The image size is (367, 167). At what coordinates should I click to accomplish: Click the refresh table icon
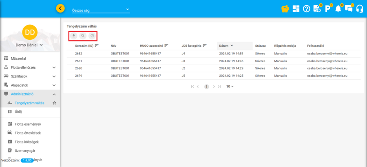92,36
